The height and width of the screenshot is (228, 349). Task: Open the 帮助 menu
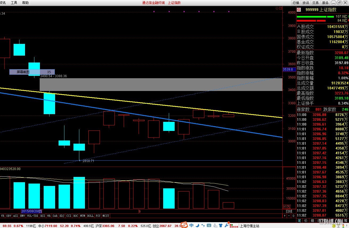point(25,3)
